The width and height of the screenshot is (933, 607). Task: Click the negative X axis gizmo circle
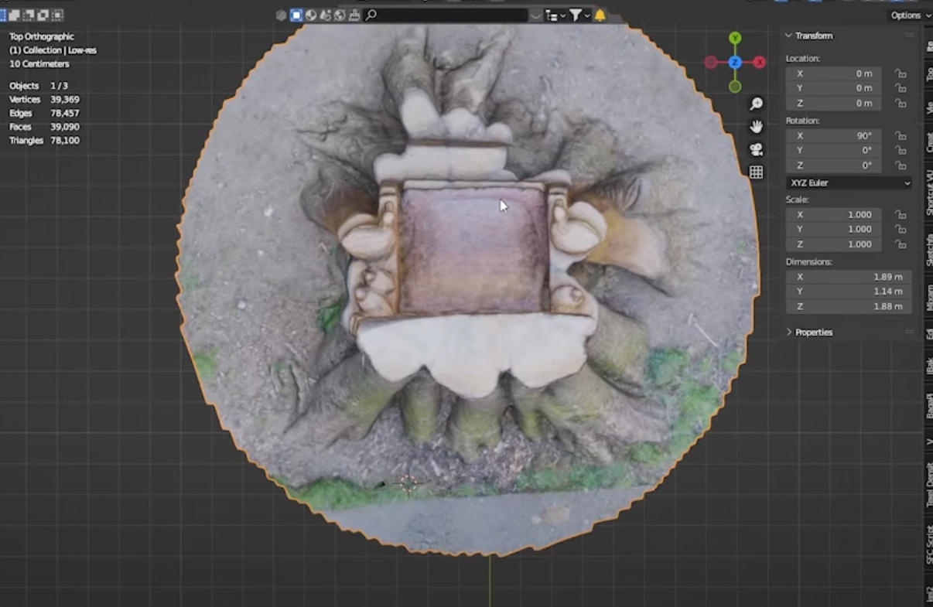coord(711,62)
